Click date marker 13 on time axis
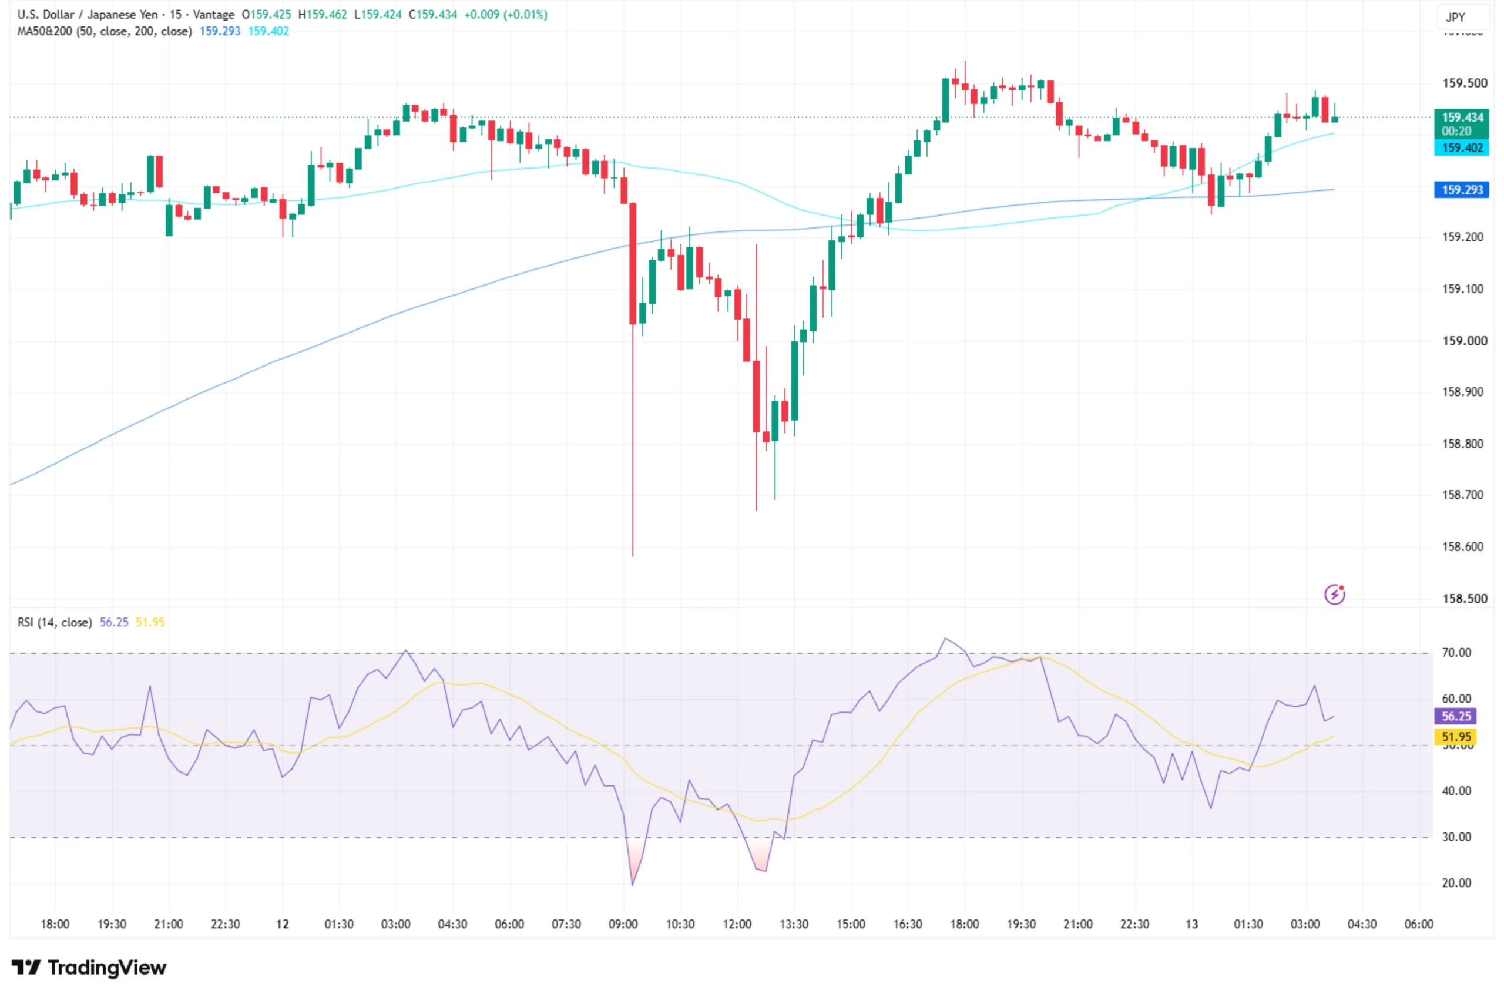 pos(1191,925)
